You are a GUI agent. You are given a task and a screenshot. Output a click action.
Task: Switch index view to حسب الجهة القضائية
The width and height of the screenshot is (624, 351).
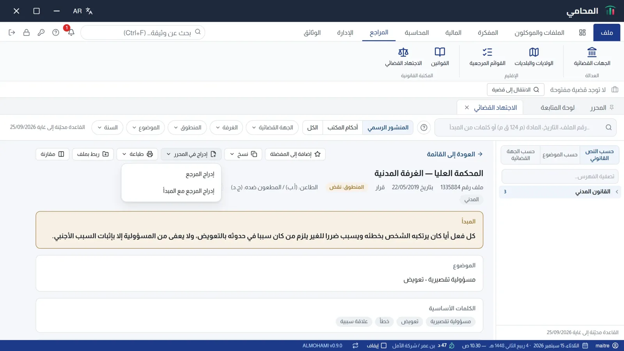[521, 155]
